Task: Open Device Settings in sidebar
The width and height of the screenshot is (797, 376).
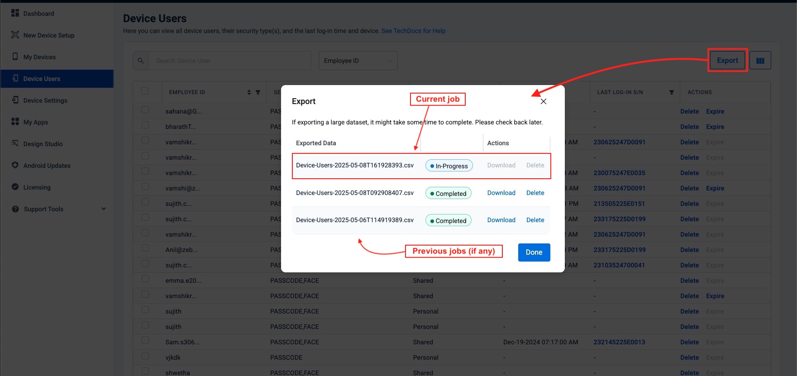Action: [x=45, y=100]
